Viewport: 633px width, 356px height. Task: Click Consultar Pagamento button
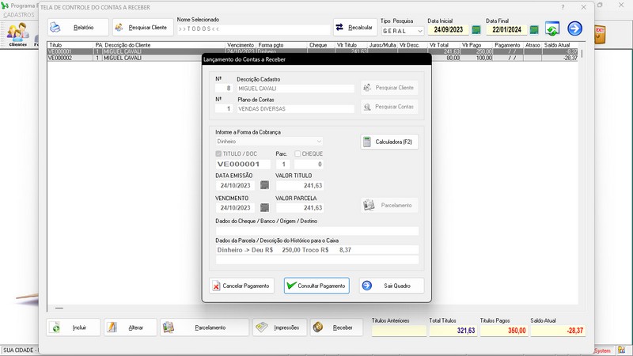click(x=316, y=286)
